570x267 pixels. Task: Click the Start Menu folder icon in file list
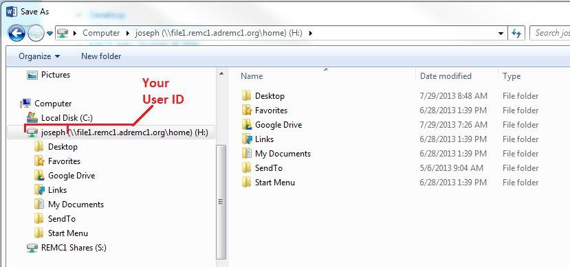tap(246, 183)
